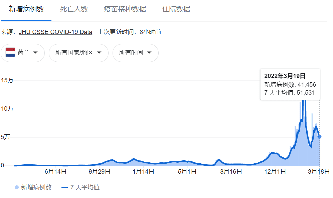Open the JHU CSSE COVID-19 Data link
Viewport: 333px width, 198px height.
[55, 32]
